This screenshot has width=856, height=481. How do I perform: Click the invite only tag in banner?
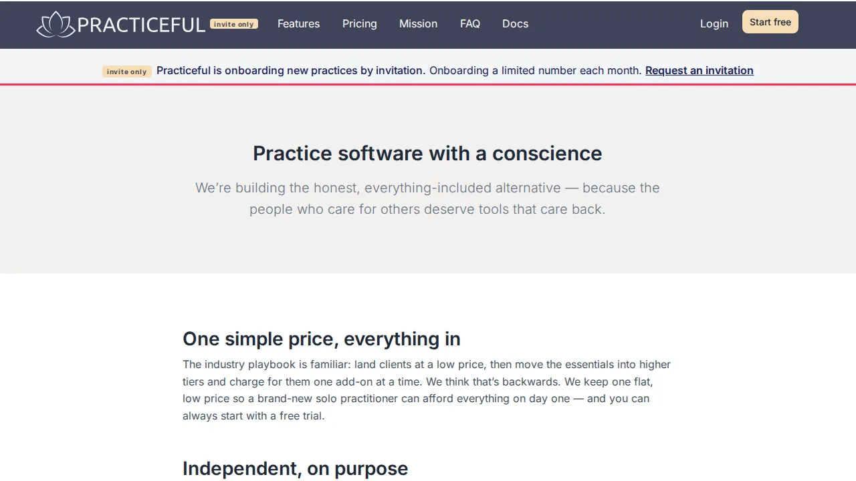[x=127, y=71]
